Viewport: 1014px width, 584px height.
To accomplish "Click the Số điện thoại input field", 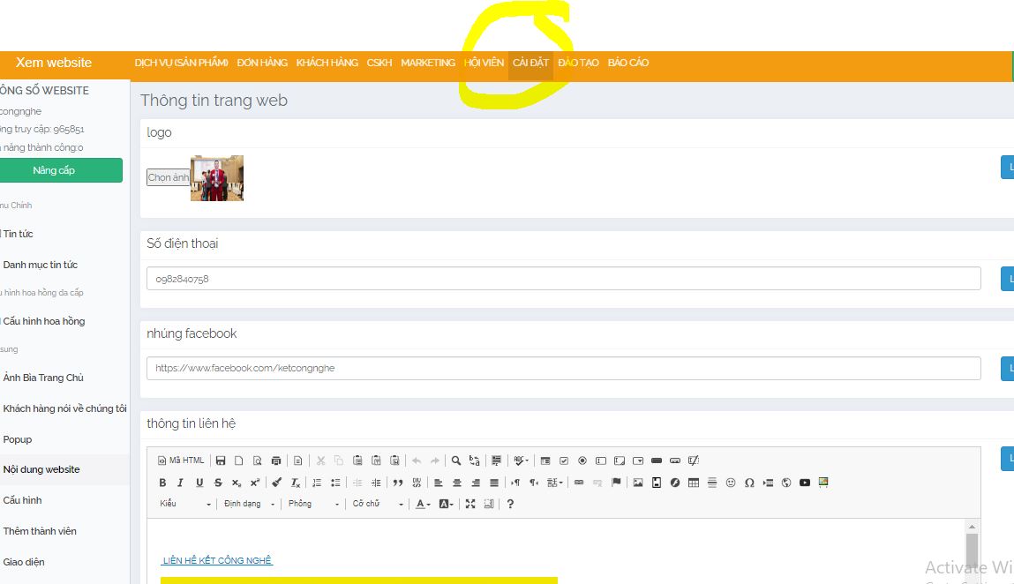I will click(x=563, y=279).
